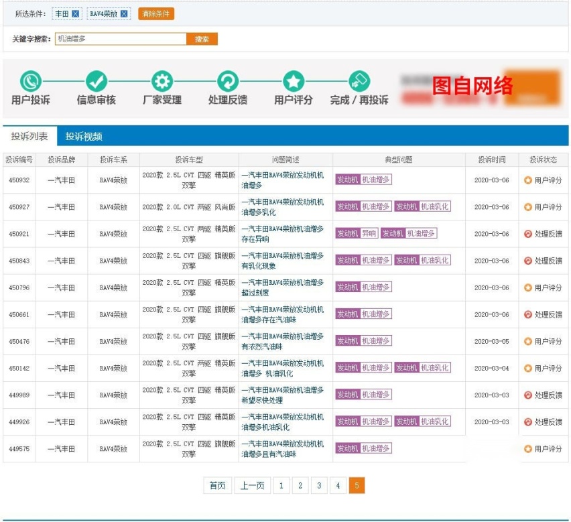
Task: Go to the 首页 first page
Action: coord(217,486)
